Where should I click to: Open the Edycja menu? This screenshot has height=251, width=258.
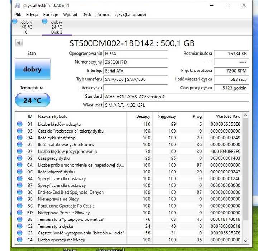pyautogui.click(x=32, y=15)
